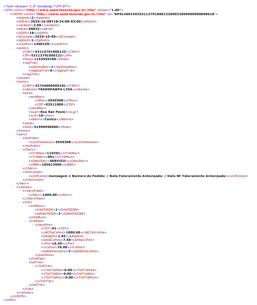257x305 pixels.
Task: Collapse the trib element
Action: pyautogui.click(x=20, y=202)
